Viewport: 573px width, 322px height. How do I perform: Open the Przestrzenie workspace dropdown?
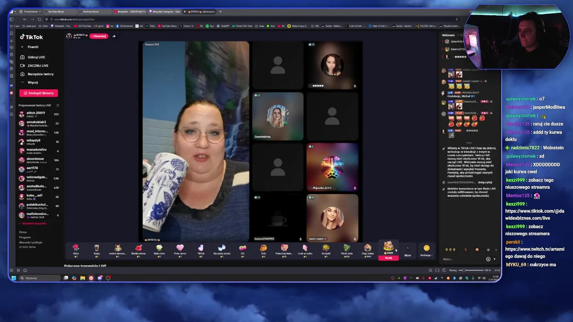coord(30,12)
